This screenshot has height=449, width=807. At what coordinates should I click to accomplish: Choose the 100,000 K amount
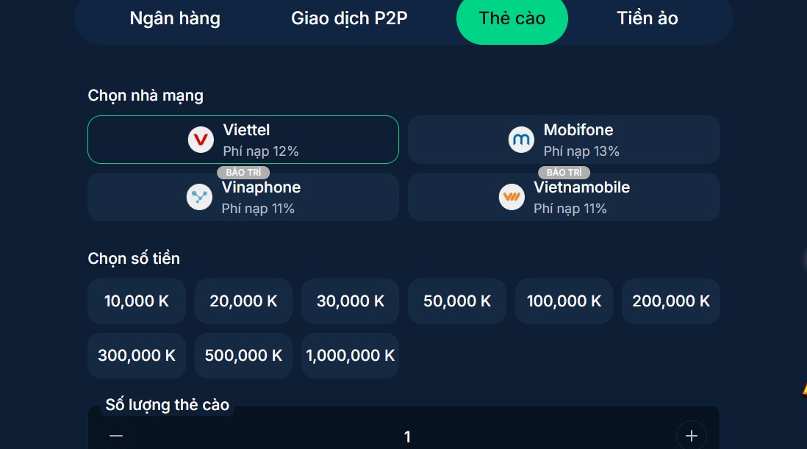click(564, 301)
